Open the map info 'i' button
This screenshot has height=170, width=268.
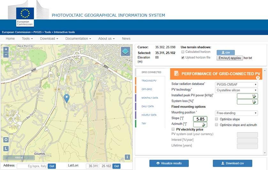click(x=127, y=157)
